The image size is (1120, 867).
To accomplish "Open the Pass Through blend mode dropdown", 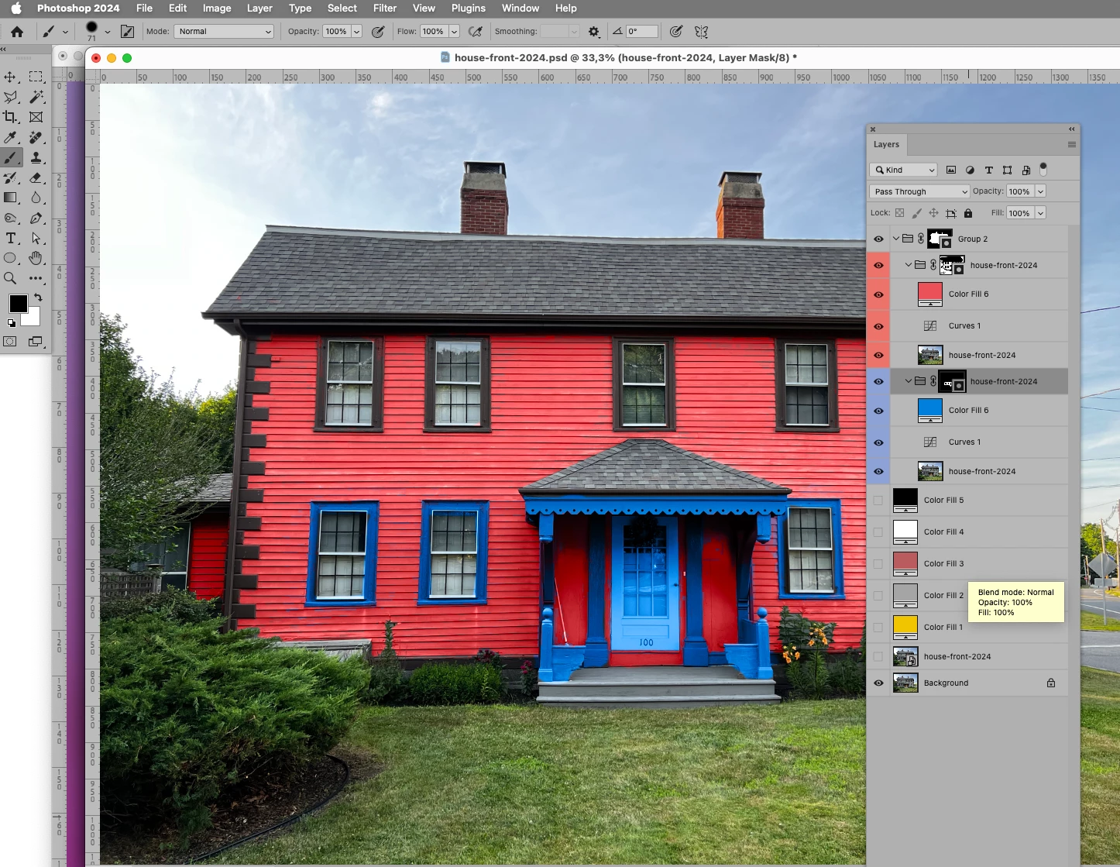I will [919, 191].
